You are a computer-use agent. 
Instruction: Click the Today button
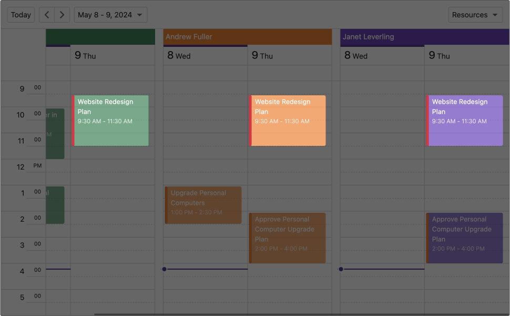[x=21, y=14]
